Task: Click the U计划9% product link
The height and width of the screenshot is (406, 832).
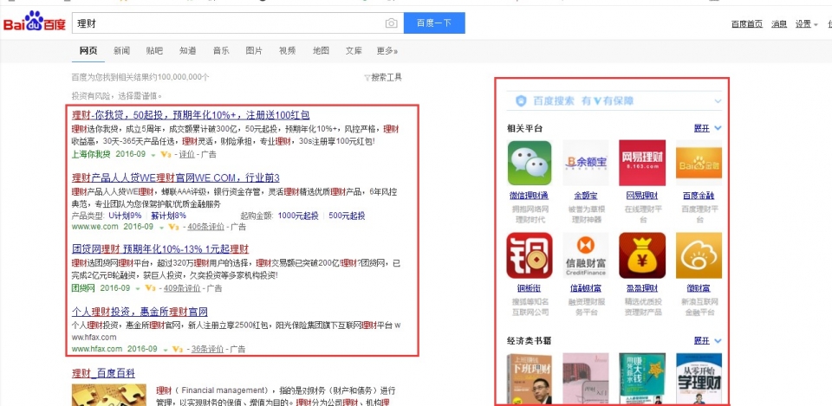Action: 125,216
